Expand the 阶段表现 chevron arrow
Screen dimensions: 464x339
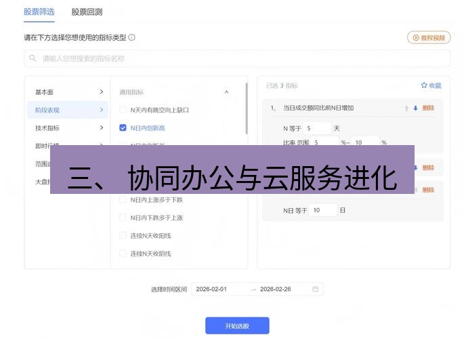click(102, 110)
